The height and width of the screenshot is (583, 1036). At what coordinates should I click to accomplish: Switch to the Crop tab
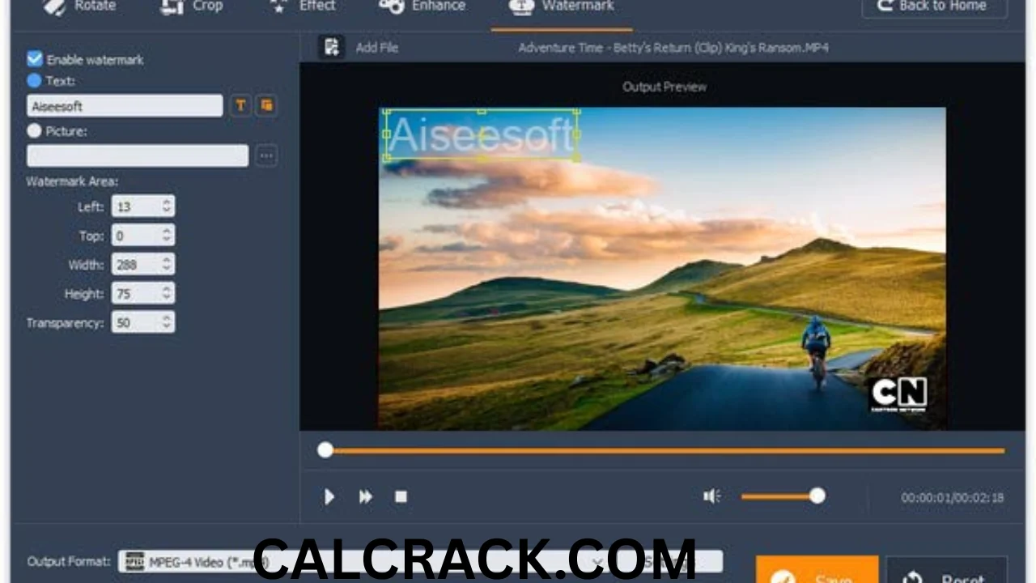[x=191, y=7]
